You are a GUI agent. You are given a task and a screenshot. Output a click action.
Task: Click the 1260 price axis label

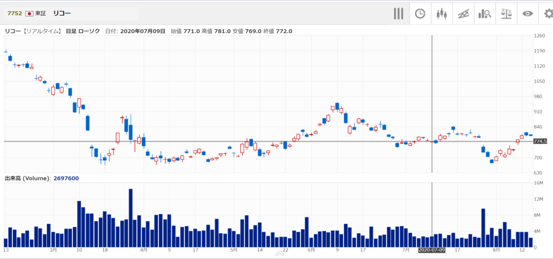point(539,36)
